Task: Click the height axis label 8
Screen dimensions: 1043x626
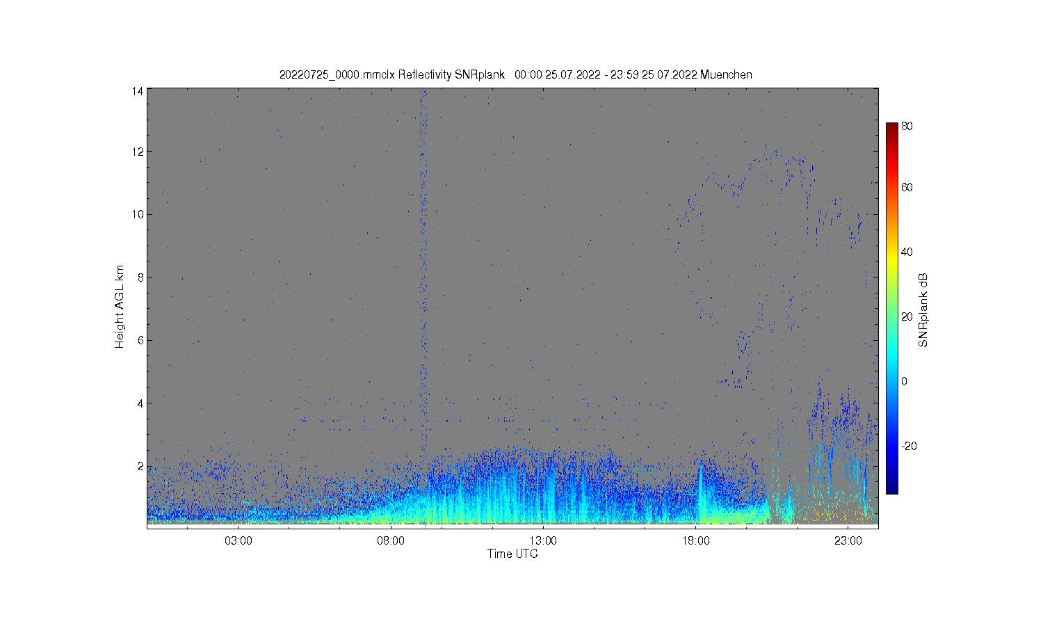Action: 141,277
